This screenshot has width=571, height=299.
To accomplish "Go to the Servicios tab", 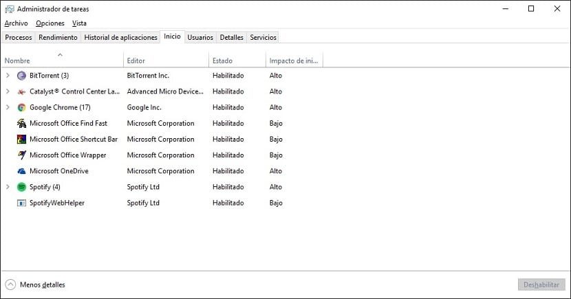I will [263, 38].
